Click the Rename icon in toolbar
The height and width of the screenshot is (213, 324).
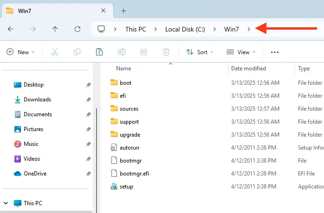click(x=122, y=52)
